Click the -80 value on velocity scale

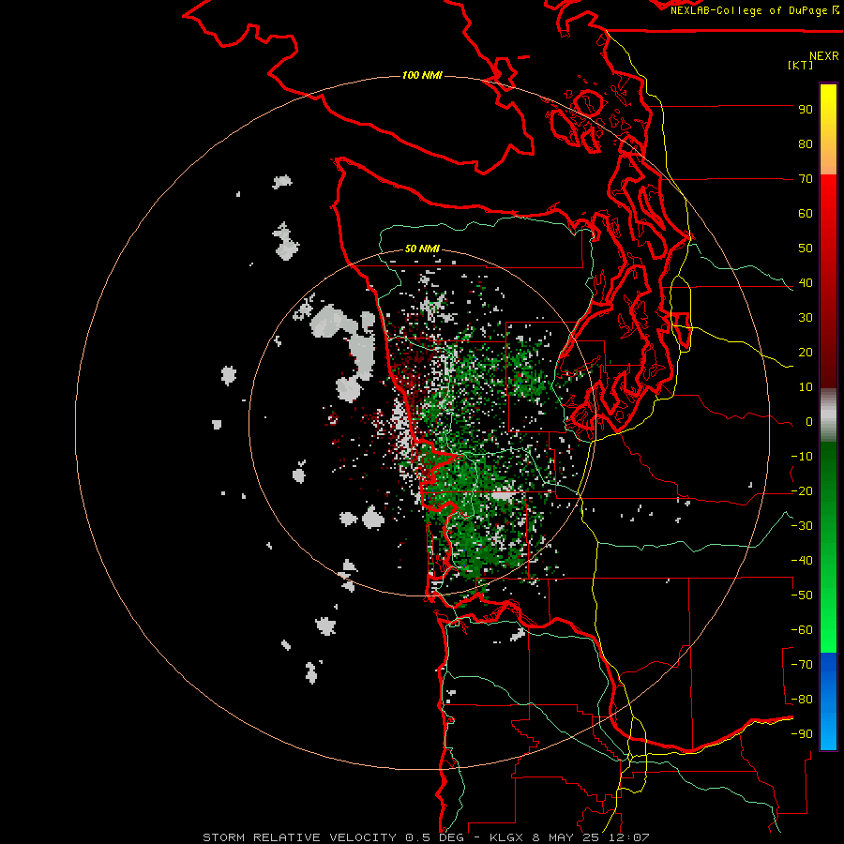[x=802, y=700]
